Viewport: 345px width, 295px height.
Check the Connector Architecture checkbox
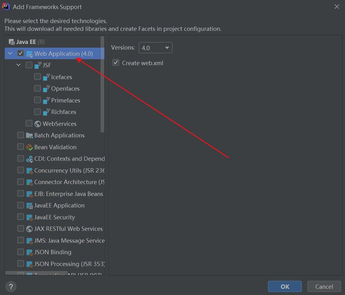coord(21,182)
